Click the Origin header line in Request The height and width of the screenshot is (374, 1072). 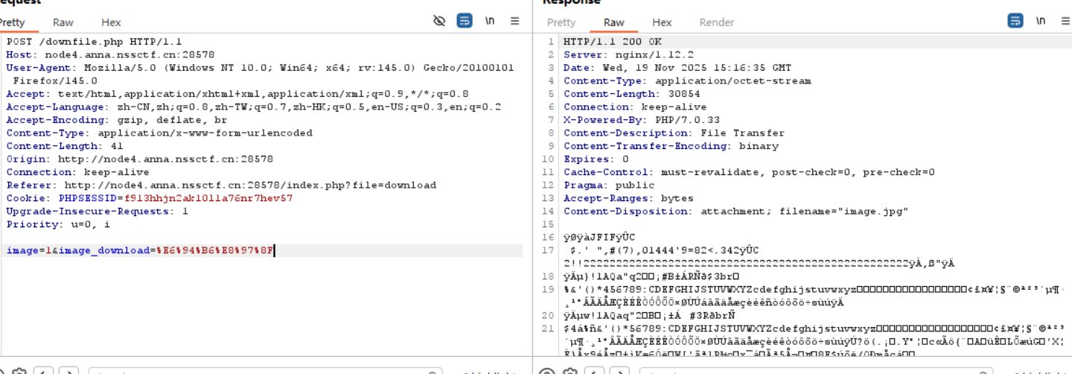139,159
